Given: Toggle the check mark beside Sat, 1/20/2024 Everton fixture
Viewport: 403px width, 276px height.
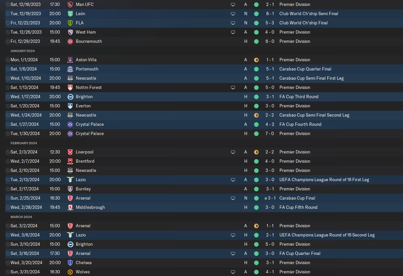Looking at the screenshot, I should [8, 106].
